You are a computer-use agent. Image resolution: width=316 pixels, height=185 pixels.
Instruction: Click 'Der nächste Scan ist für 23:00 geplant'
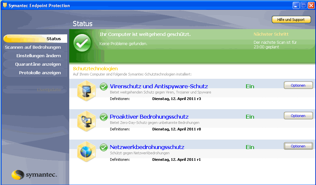[275, 44]
